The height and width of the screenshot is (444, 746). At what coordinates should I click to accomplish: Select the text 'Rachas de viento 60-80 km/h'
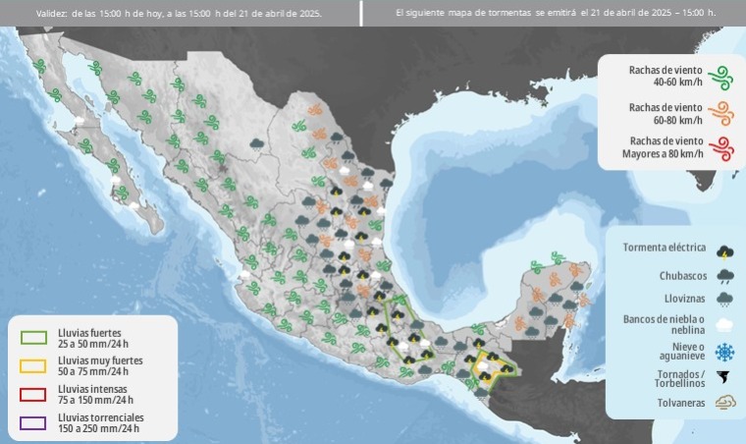(x=666, y=114)
